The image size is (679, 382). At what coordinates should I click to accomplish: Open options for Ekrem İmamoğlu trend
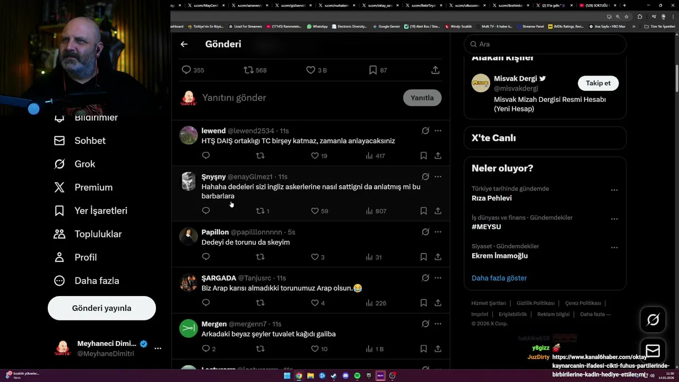tap(614, 247)
